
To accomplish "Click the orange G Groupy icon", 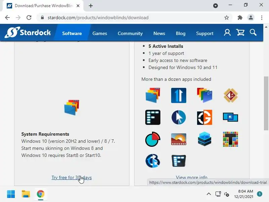I will coord(204,117).
